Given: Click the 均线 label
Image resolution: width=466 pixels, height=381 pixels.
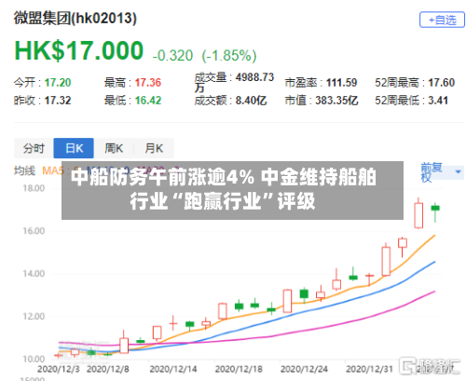Looking at the screenshot, I should tap(24, 170).
